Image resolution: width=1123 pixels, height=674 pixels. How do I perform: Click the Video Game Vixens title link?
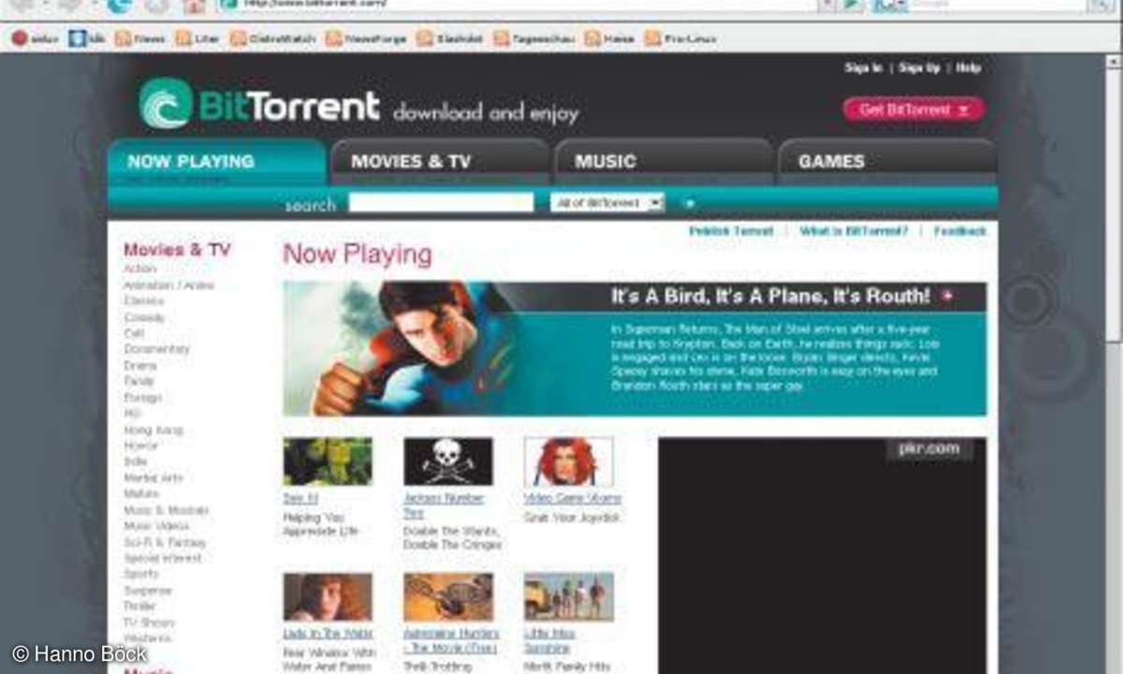(573, 498)
